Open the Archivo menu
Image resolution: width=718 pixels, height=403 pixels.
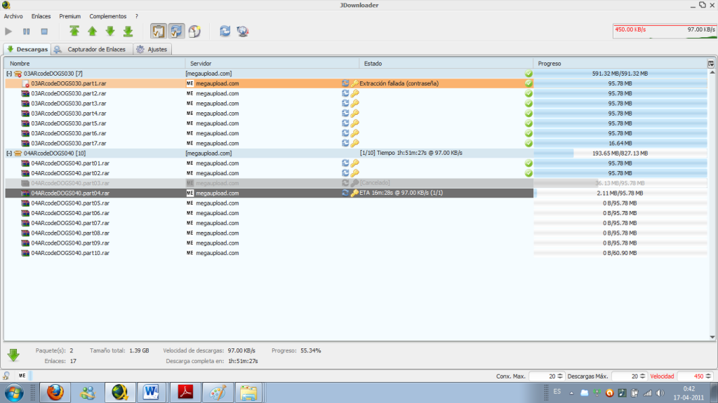[x=13, y=16]
